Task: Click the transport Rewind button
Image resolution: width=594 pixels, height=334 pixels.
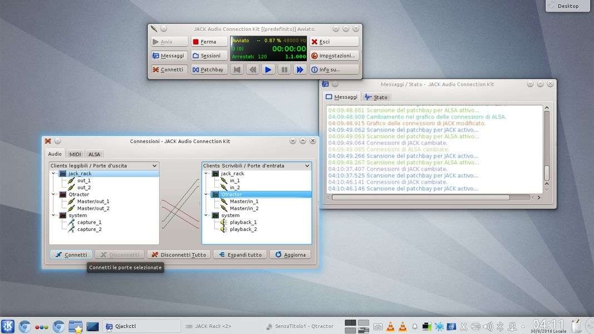Action: [253, 70]
